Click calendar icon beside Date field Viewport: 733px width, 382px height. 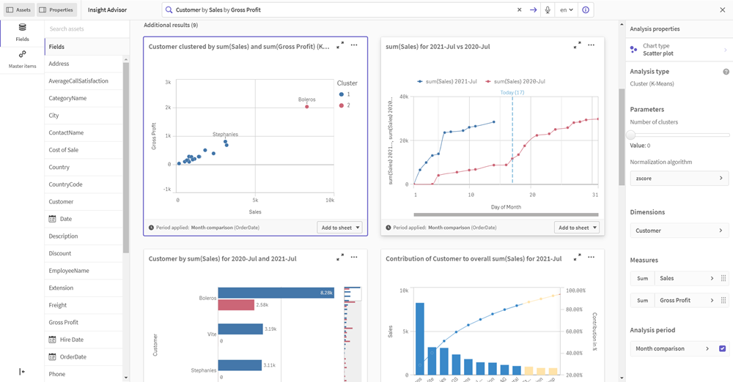[x=52, y=219]
